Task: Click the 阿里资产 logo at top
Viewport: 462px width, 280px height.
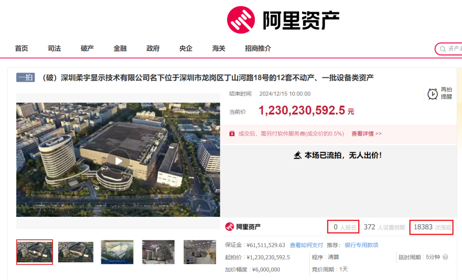Action: point(283,20)
